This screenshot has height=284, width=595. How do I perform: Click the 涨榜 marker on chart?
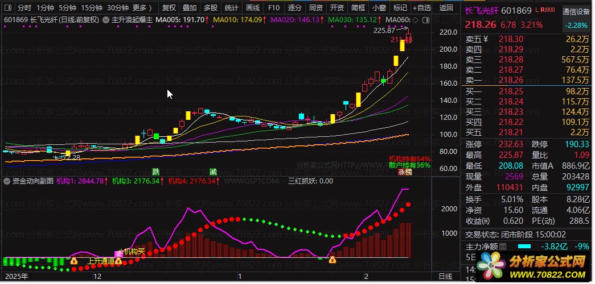(405, 172)
